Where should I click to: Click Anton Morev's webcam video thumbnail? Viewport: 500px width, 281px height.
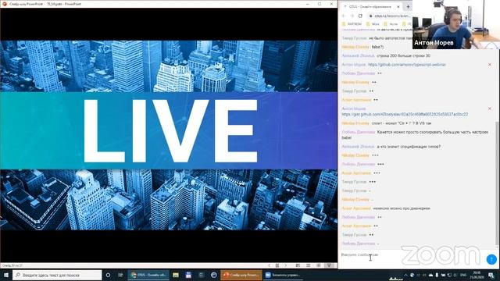pyautogui.click(x=455, y=24)
